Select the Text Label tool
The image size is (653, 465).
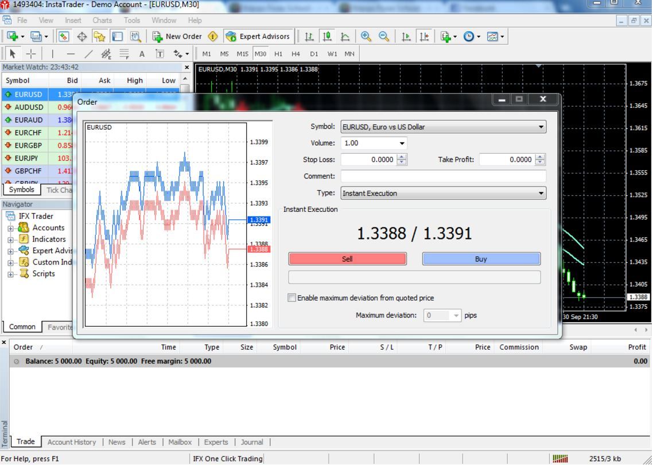tap(160, 54)
